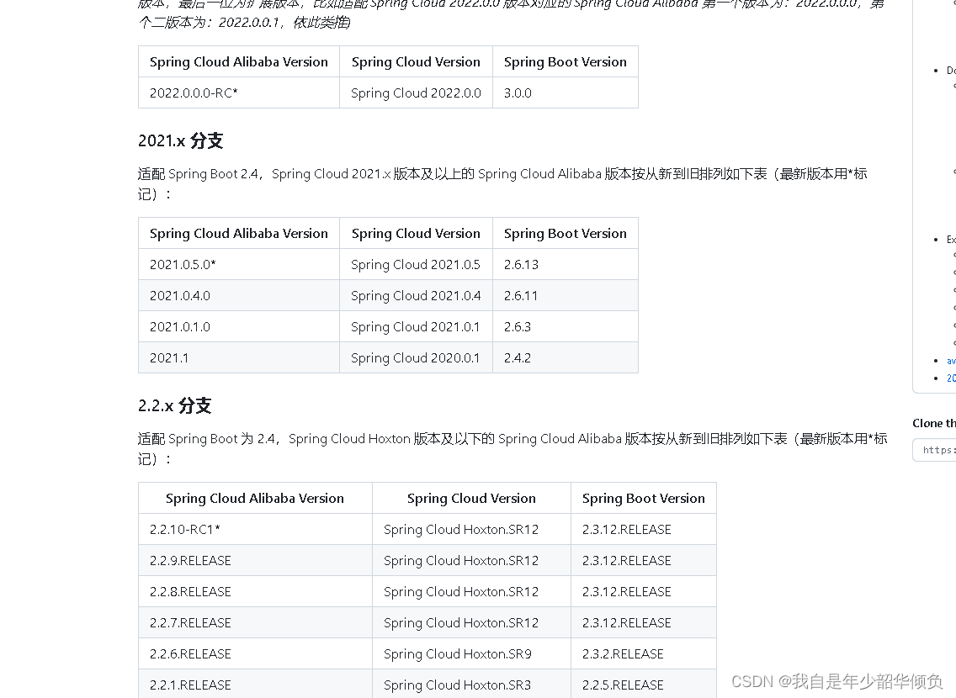The width and height of the screenshot is (956, 698).
Task: Click Spring Boot Version header above 3.0.0
Action: click(566, 62)
